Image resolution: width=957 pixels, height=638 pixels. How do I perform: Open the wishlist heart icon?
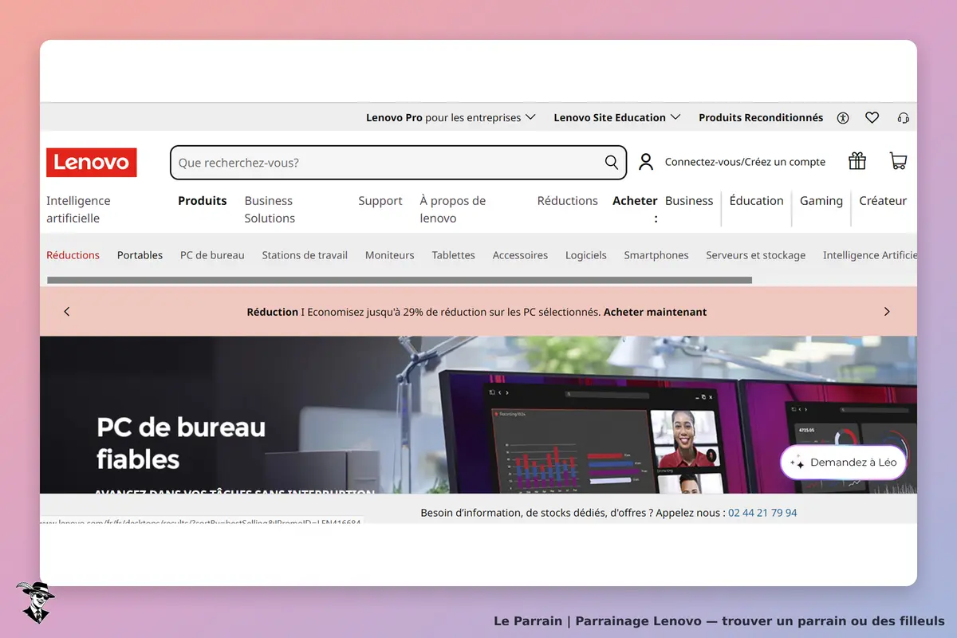coord(872,118)
